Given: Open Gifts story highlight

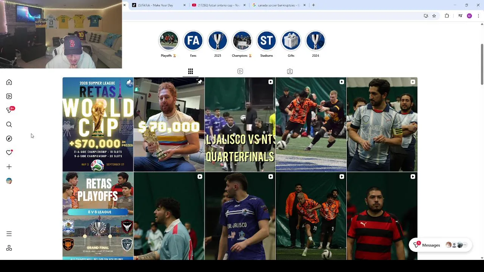Looking at the screenshot, I should [291, 41].
